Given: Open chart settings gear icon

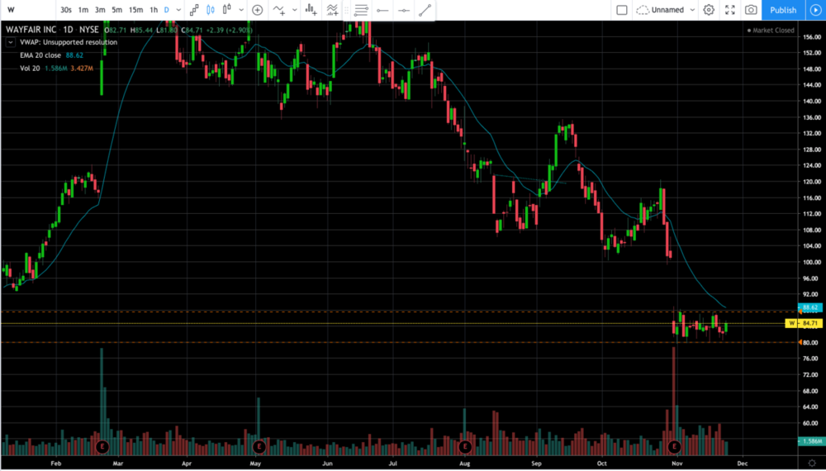Looking at the screenshot, I should coord(709,10).
